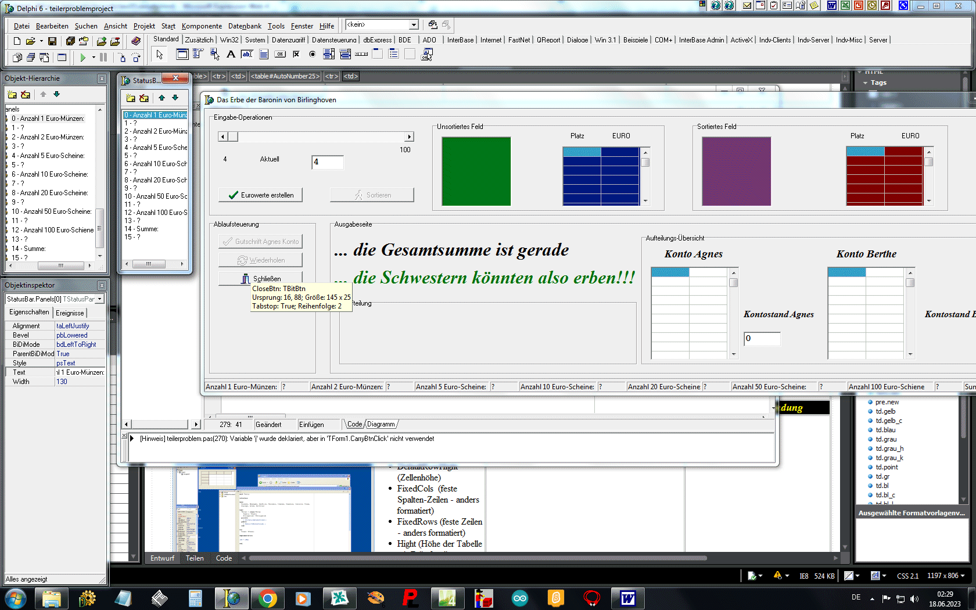
Task: Click right arrow of Eingabe-Operationen scrollbar
Action: coord(410,137)
